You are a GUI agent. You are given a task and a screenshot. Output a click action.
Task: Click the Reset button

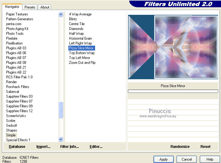pos(205,147)
